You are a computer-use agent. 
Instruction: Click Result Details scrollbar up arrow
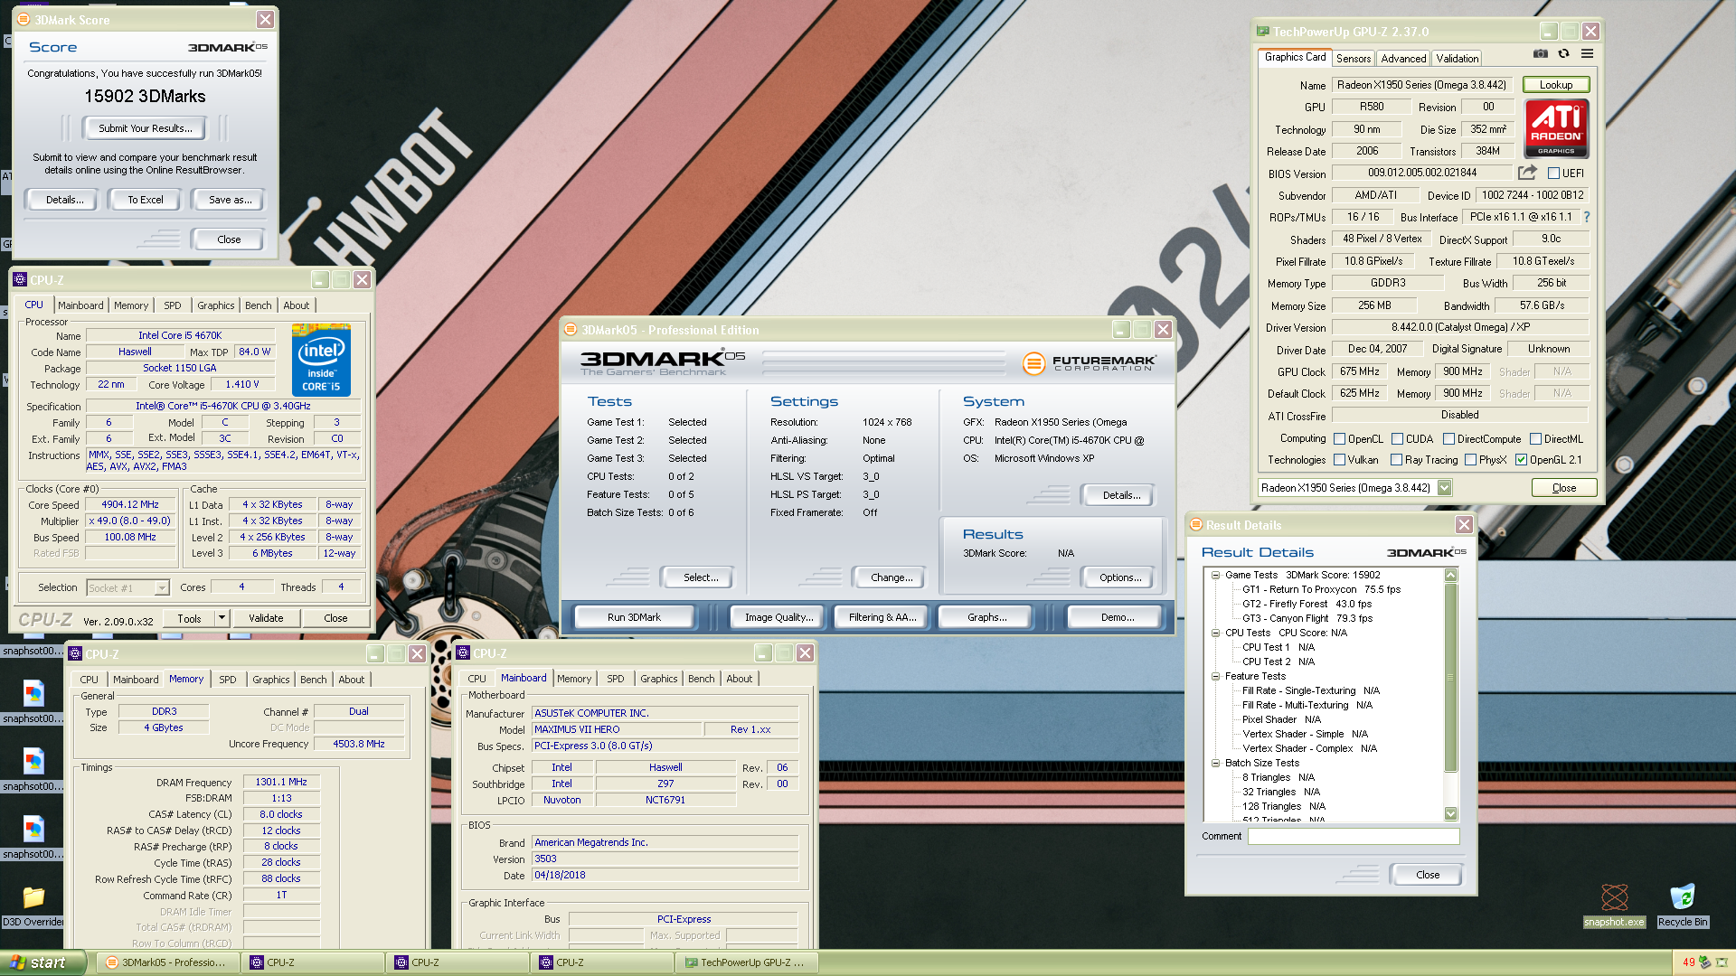(1451, 576)
